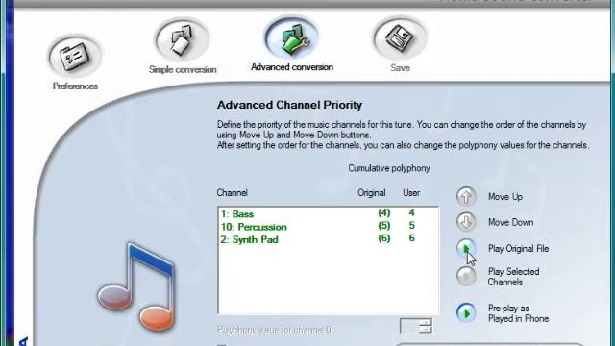This screenshot has width=615, height=346.
Task: Select the "10: Percussion" channel row
Action: point(328,227)
